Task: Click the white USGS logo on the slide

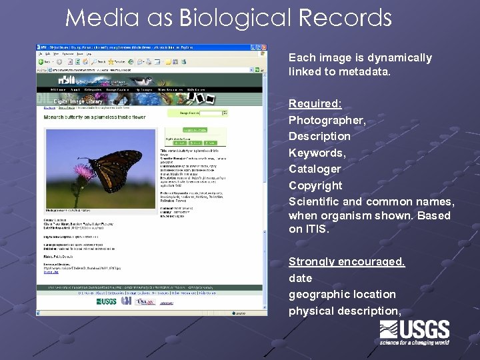Action: (415, 333)
